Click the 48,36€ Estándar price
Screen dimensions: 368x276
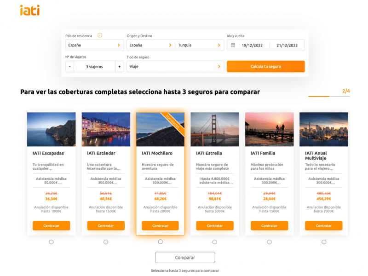click(x=106, y=199)
